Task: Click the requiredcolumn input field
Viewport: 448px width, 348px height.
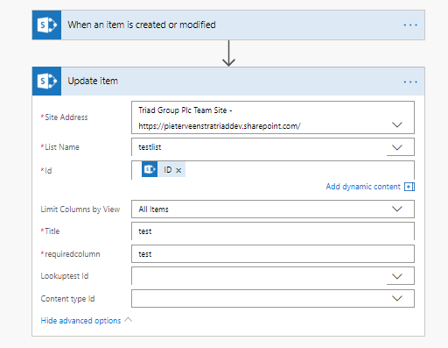Action: click(x=273, y=254)
